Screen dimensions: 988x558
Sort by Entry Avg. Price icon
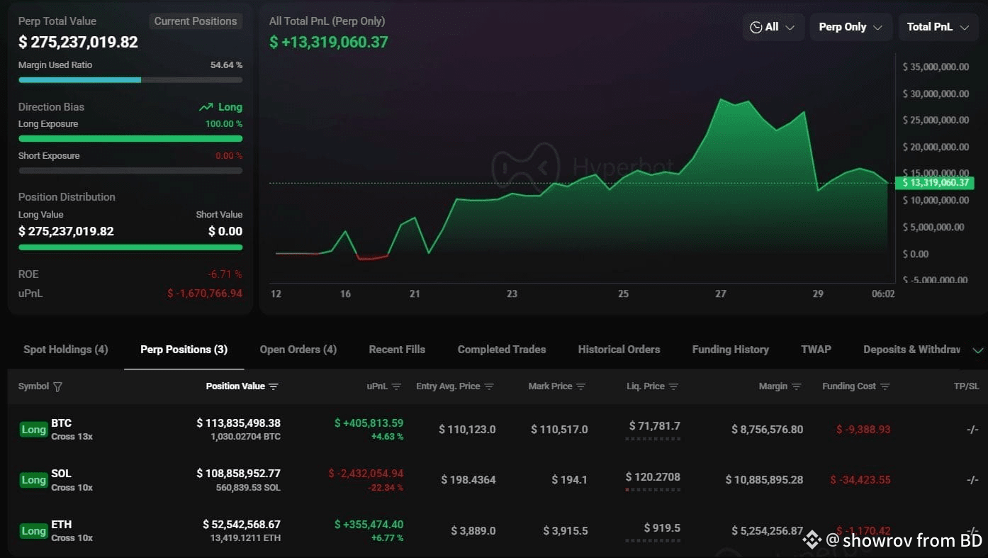pos(489,386)
